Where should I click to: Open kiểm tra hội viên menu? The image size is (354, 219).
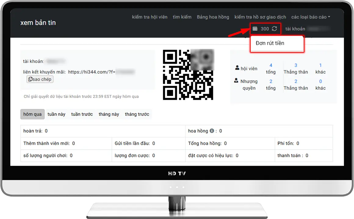(150, 17)
